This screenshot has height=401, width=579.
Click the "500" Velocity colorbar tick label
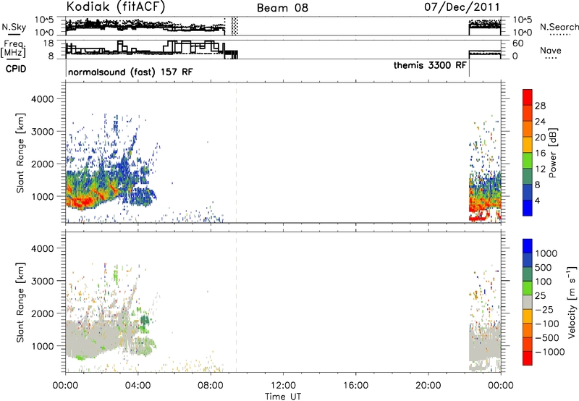544,267
